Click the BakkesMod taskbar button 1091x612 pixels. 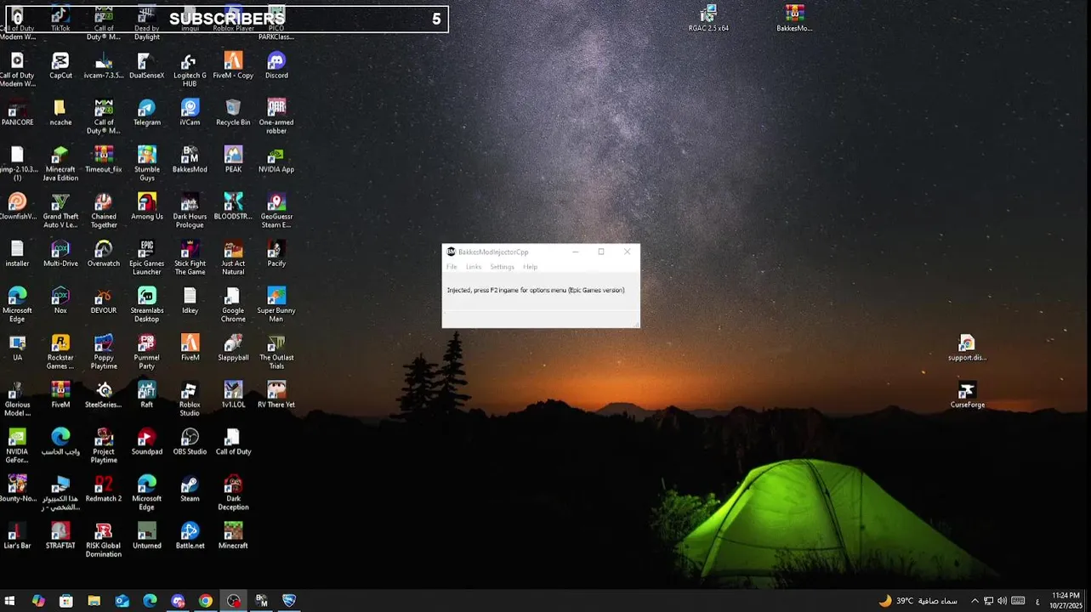click(262, 601)
